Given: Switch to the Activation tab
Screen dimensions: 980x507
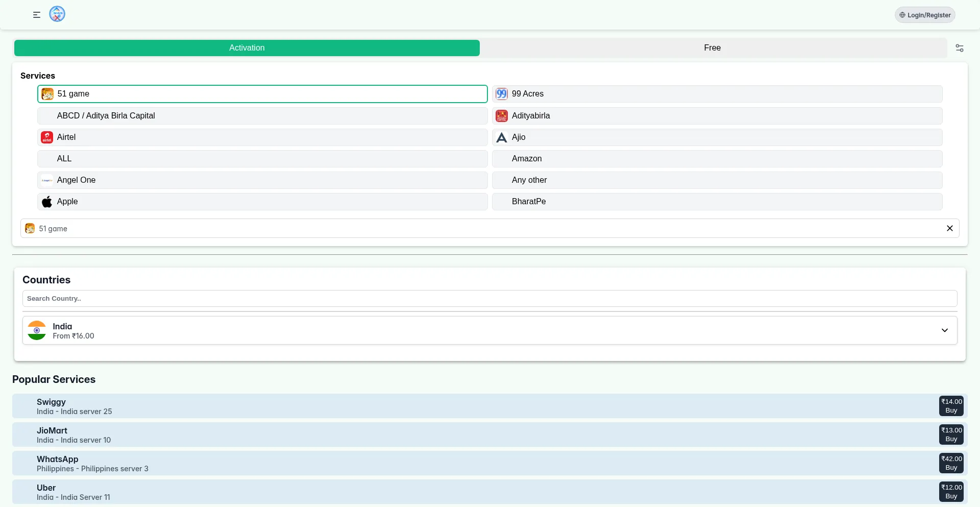Looking at the screenshot, I should pos(247,48).
